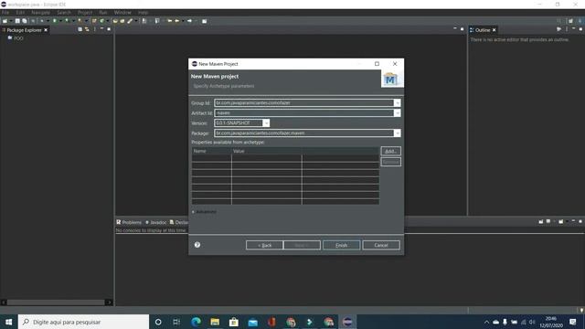The width and height of the screenshot is (585, 329).
Task: Open the Package dropdown arrow
Action: point(397,133)
